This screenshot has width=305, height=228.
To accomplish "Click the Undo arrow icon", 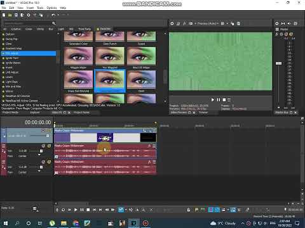I will [x=53, y=15].
